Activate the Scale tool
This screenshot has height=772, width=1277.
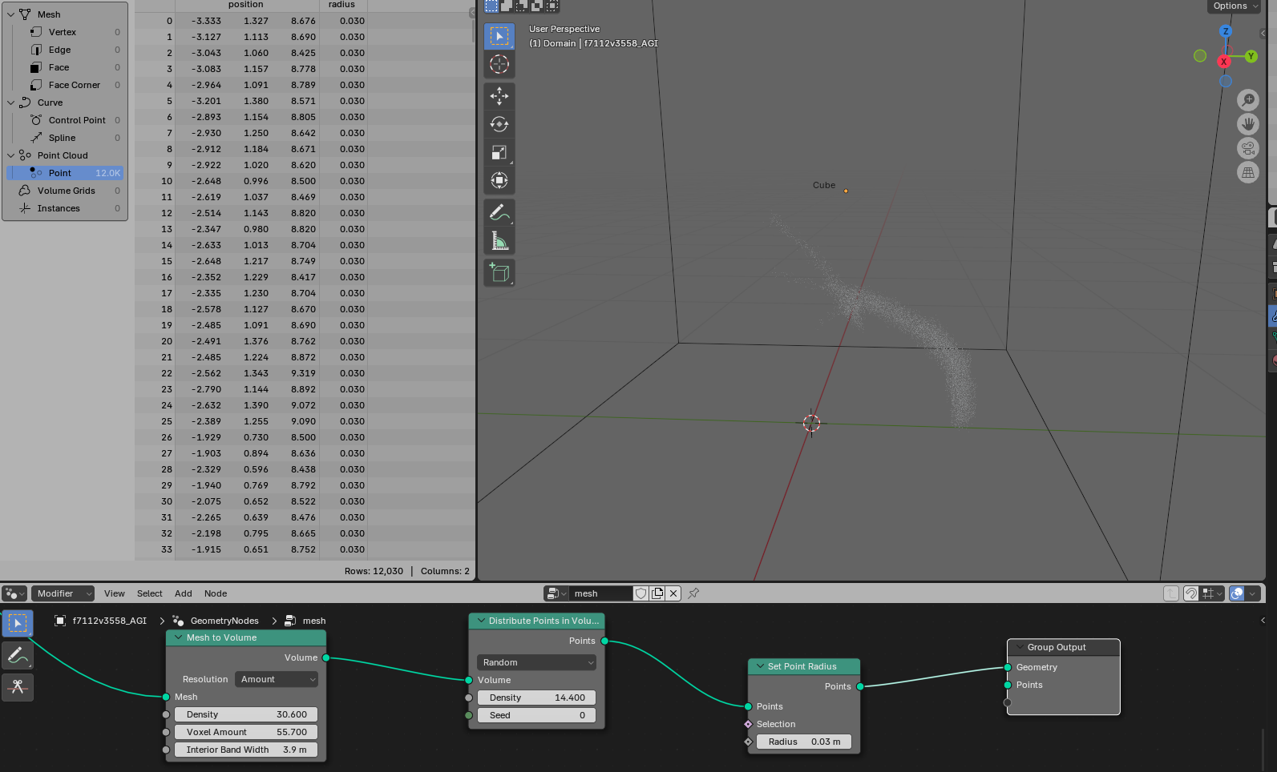[499, 152]
